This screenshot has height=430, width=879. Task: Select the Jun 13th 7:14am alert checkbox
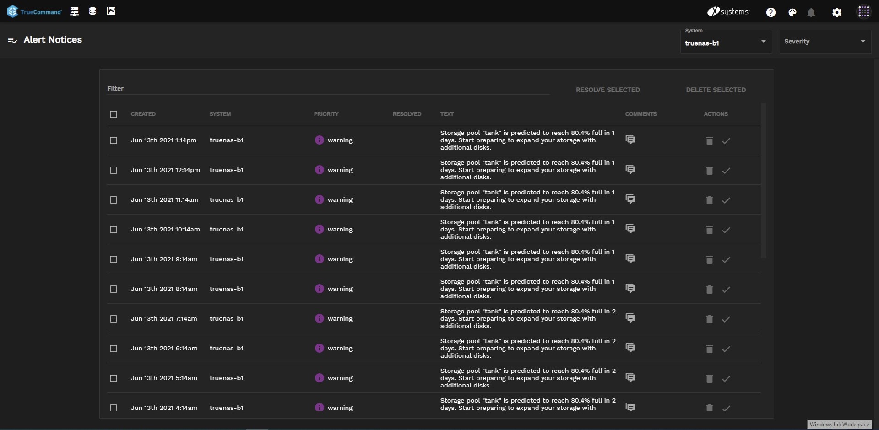(114, 319)
